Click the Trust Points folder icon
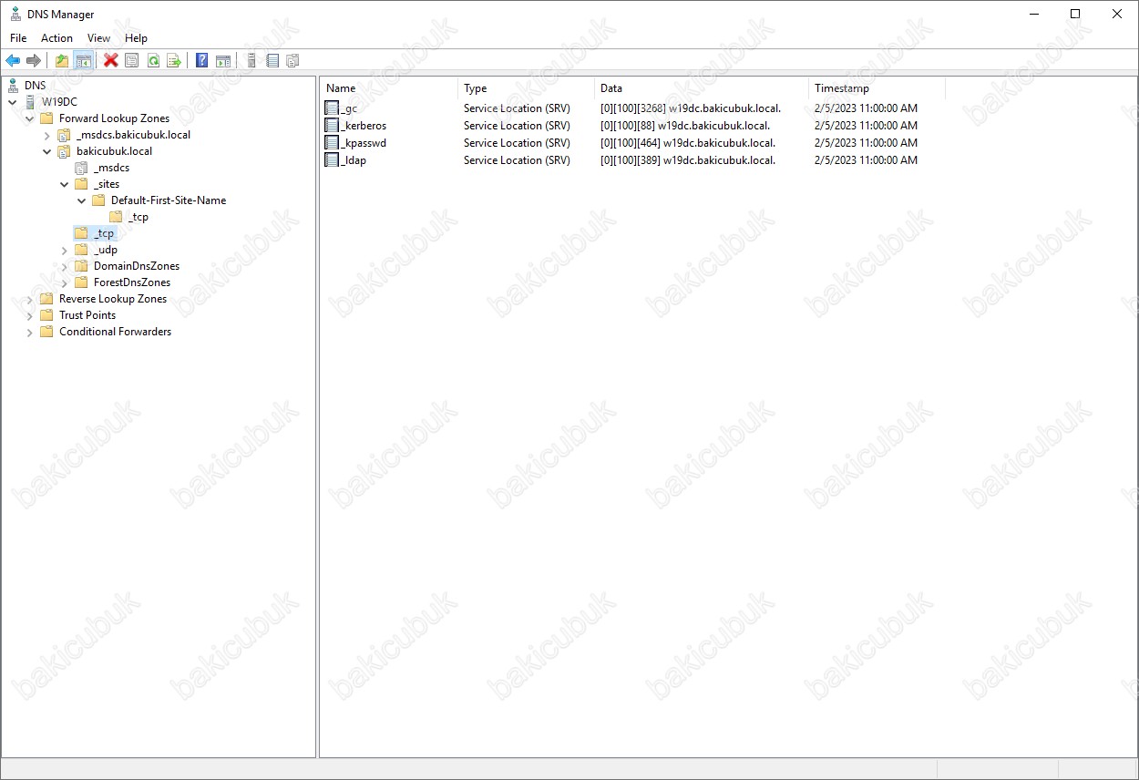This screenshot has height=780, width=1139. coord(46,315)
